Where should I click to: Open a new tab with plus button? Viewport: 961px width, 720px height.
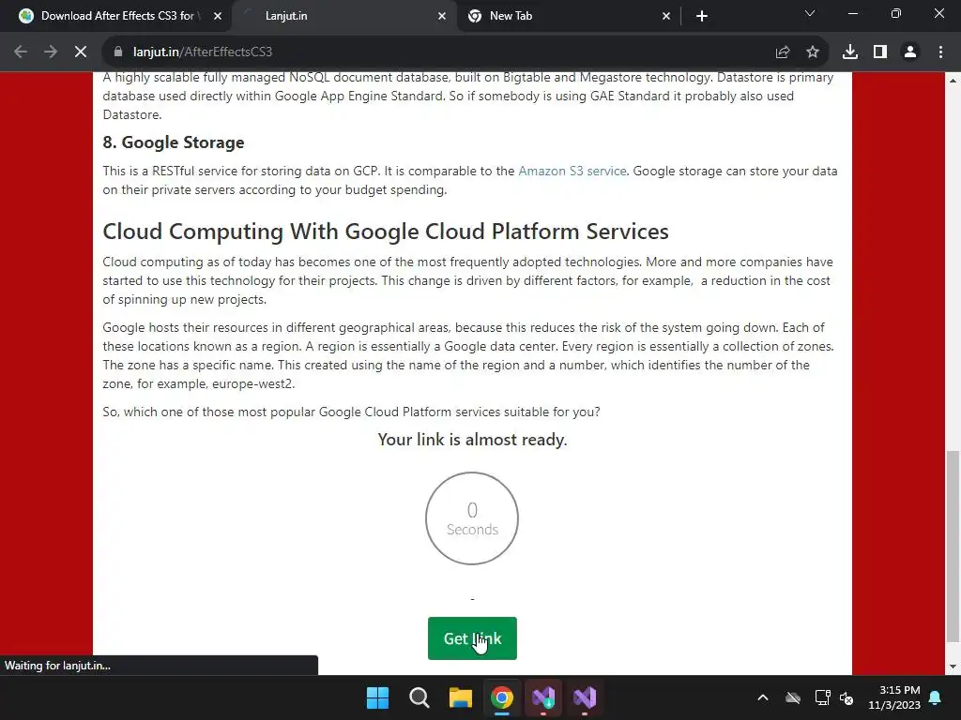(701, 16)
